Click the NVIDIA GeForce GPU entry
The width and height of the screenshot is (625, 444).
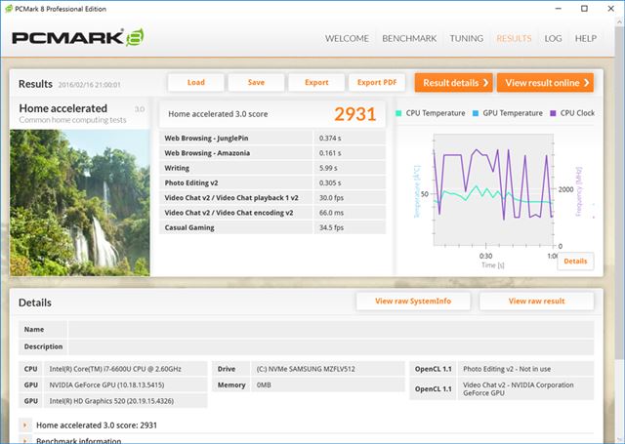[x=106, y=384]
